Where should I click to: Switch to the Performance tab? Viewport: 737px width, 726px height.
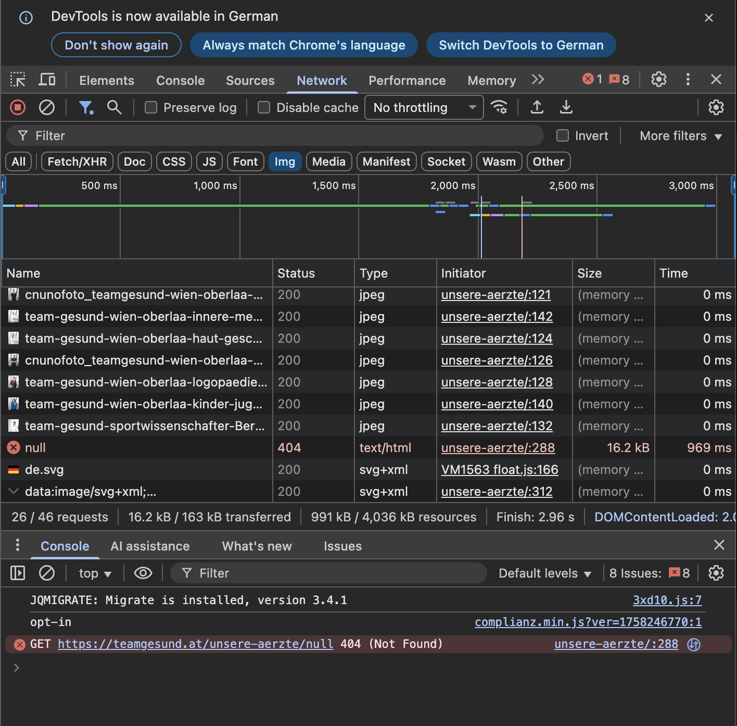click(407, 81)
